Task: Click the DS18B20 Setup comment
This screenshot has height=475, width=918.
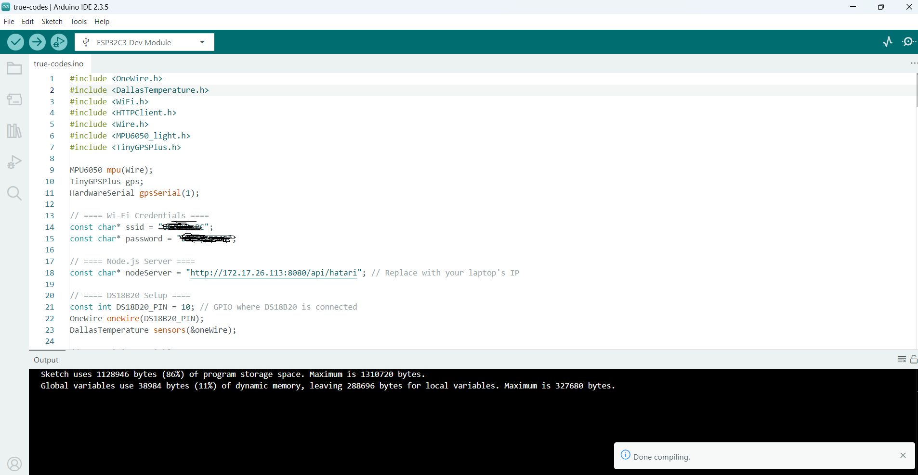Action: pyautogui.click(x=130, y=295)
